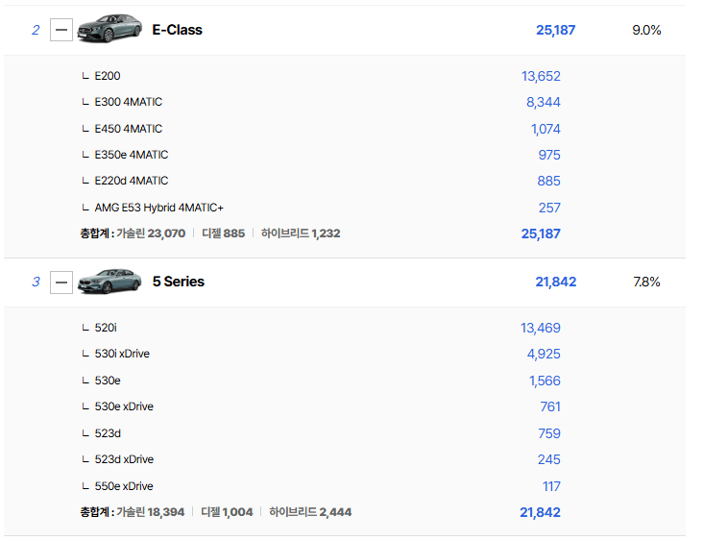Select the E200 trim row
The width and height of the screenshot is (703, 541).
point(108,76)
